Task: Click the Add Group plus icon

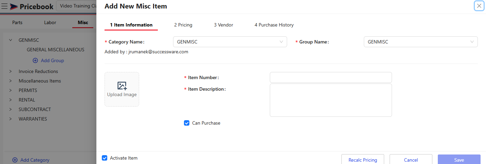Action: pyautogui.click(x=35, y=60)
